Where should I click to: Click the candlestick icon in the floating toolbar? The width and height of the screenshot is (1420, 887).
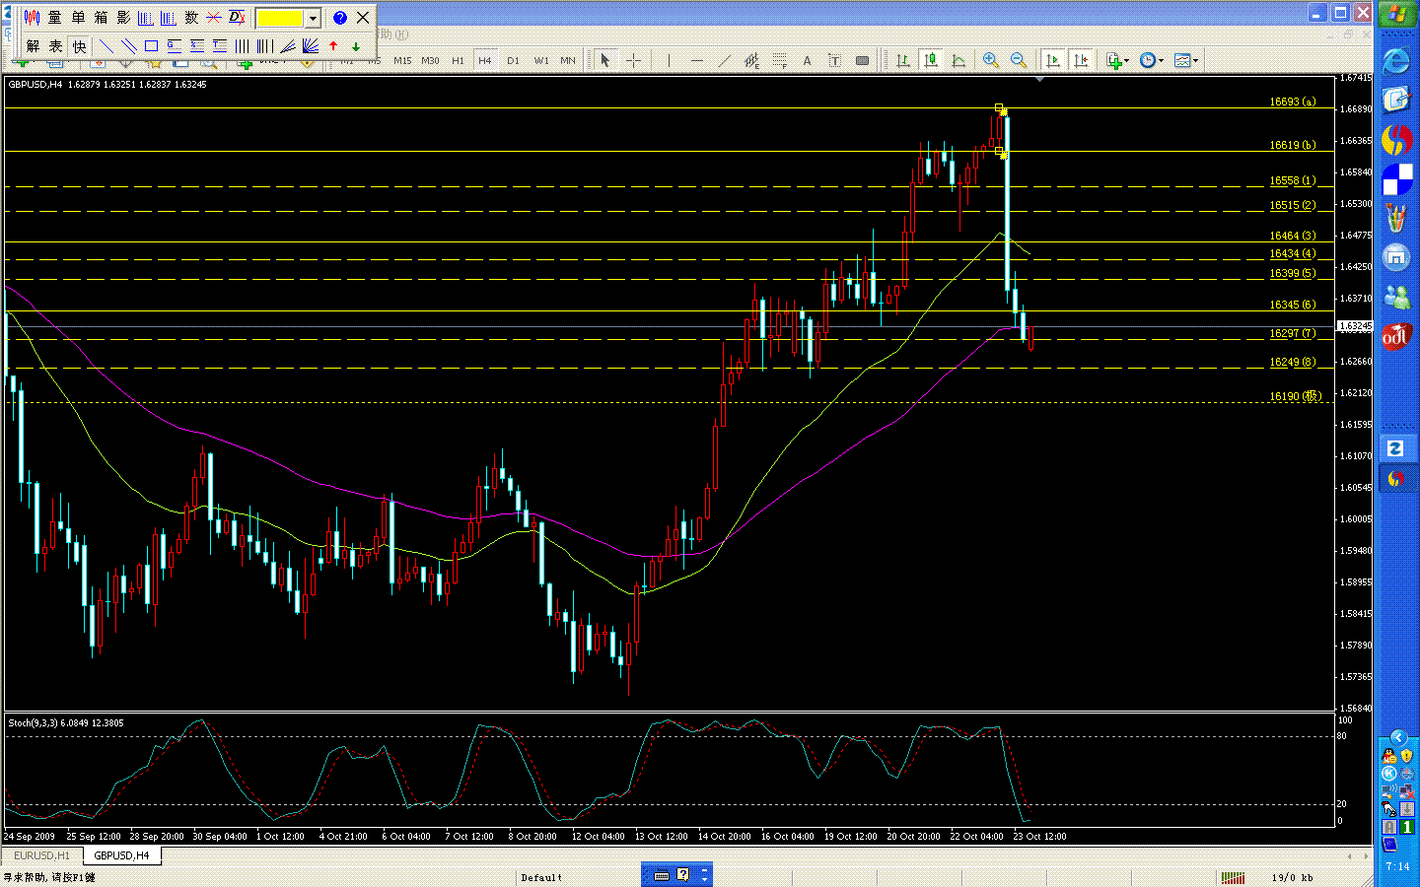[32, 18]
